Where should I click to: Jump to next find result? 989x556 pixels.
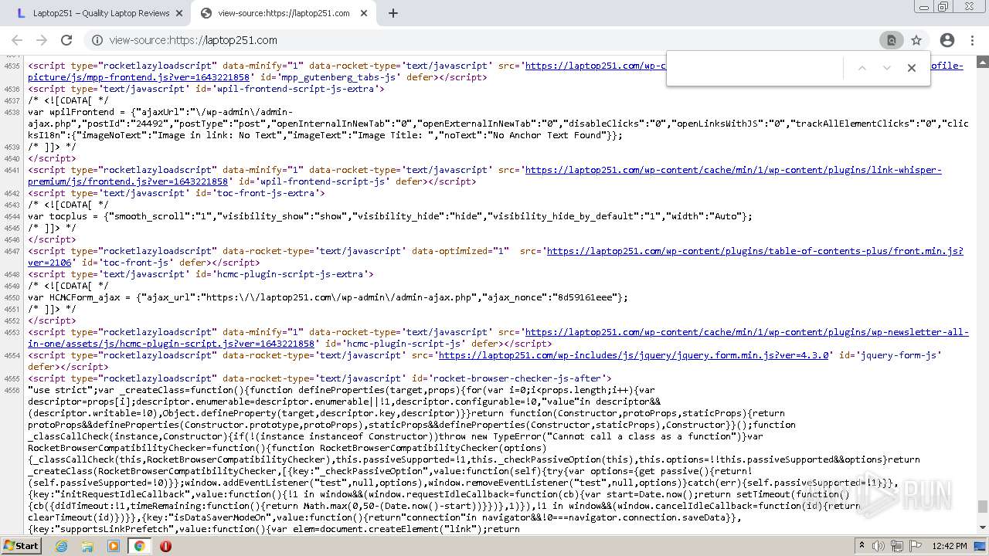pos(887,68)
